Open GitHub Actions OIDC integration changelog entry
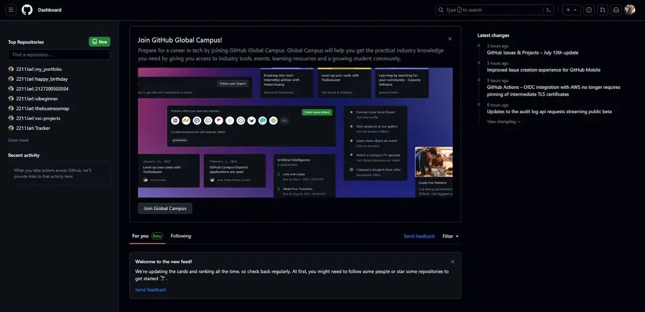The image size is (645, 312). coord(554,91)
